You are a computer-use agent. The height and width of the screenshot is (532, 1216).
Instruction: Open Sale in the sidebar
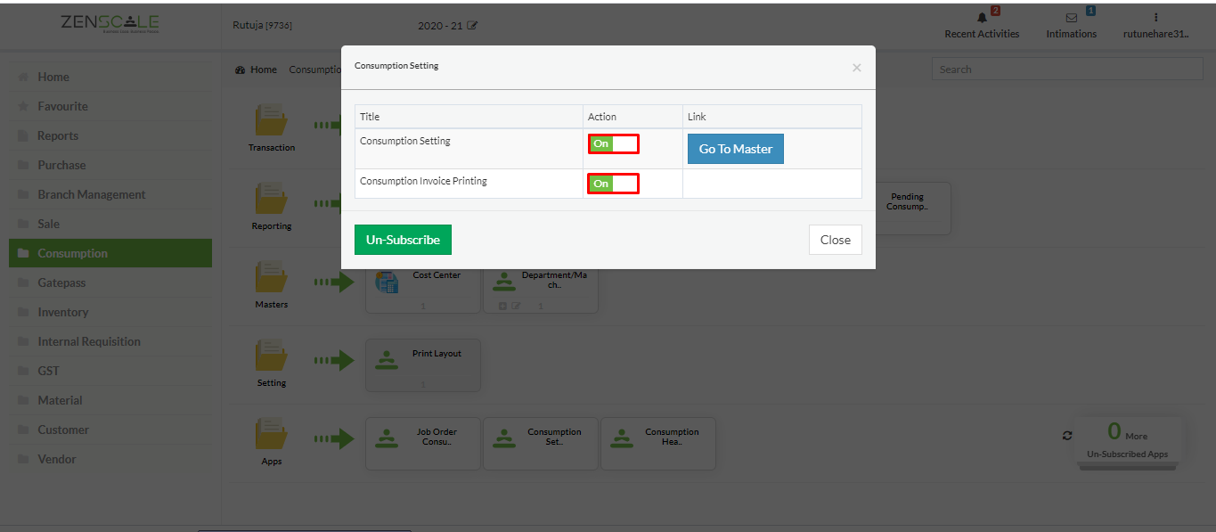[110, 224]
